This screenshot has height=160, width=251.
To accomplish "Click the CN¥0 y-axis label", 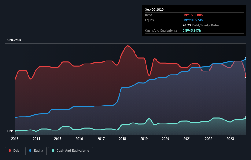I will (x=11, y=131).
